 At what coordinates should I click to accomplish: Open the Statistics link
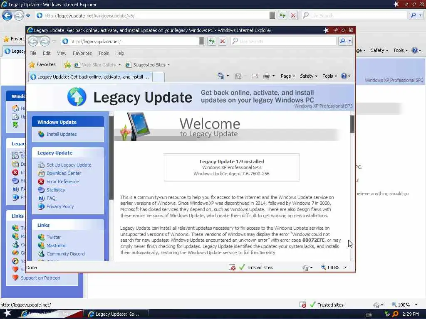click(x=55, y=190)
